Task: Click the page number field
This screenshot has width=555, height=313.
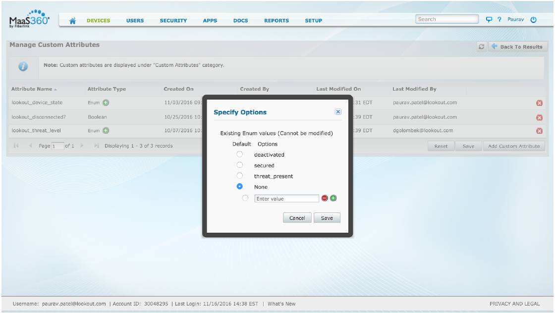Action: [57, 146]
